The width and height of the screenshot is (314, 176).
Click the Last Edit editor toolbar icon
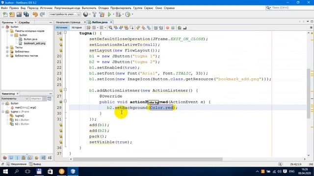click(x=88, y=28)
